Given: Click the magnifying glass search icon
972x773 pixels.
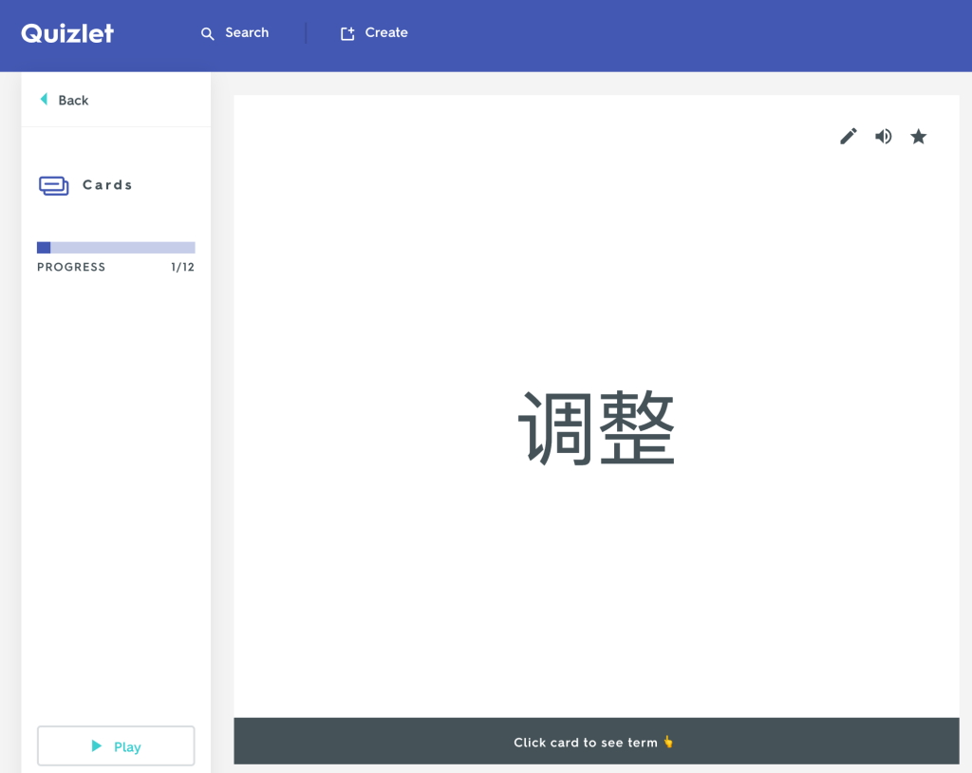Looking at the screenshot, I should tap(207, 33).
